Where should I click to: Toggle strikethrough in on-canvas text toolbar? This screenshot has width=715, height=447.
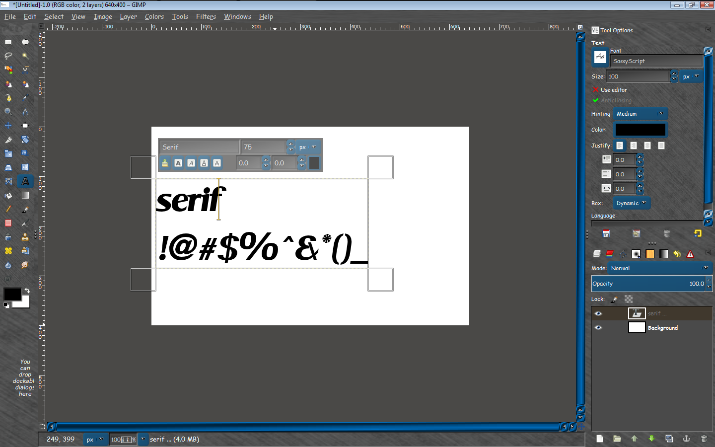(x=217, y=163)
